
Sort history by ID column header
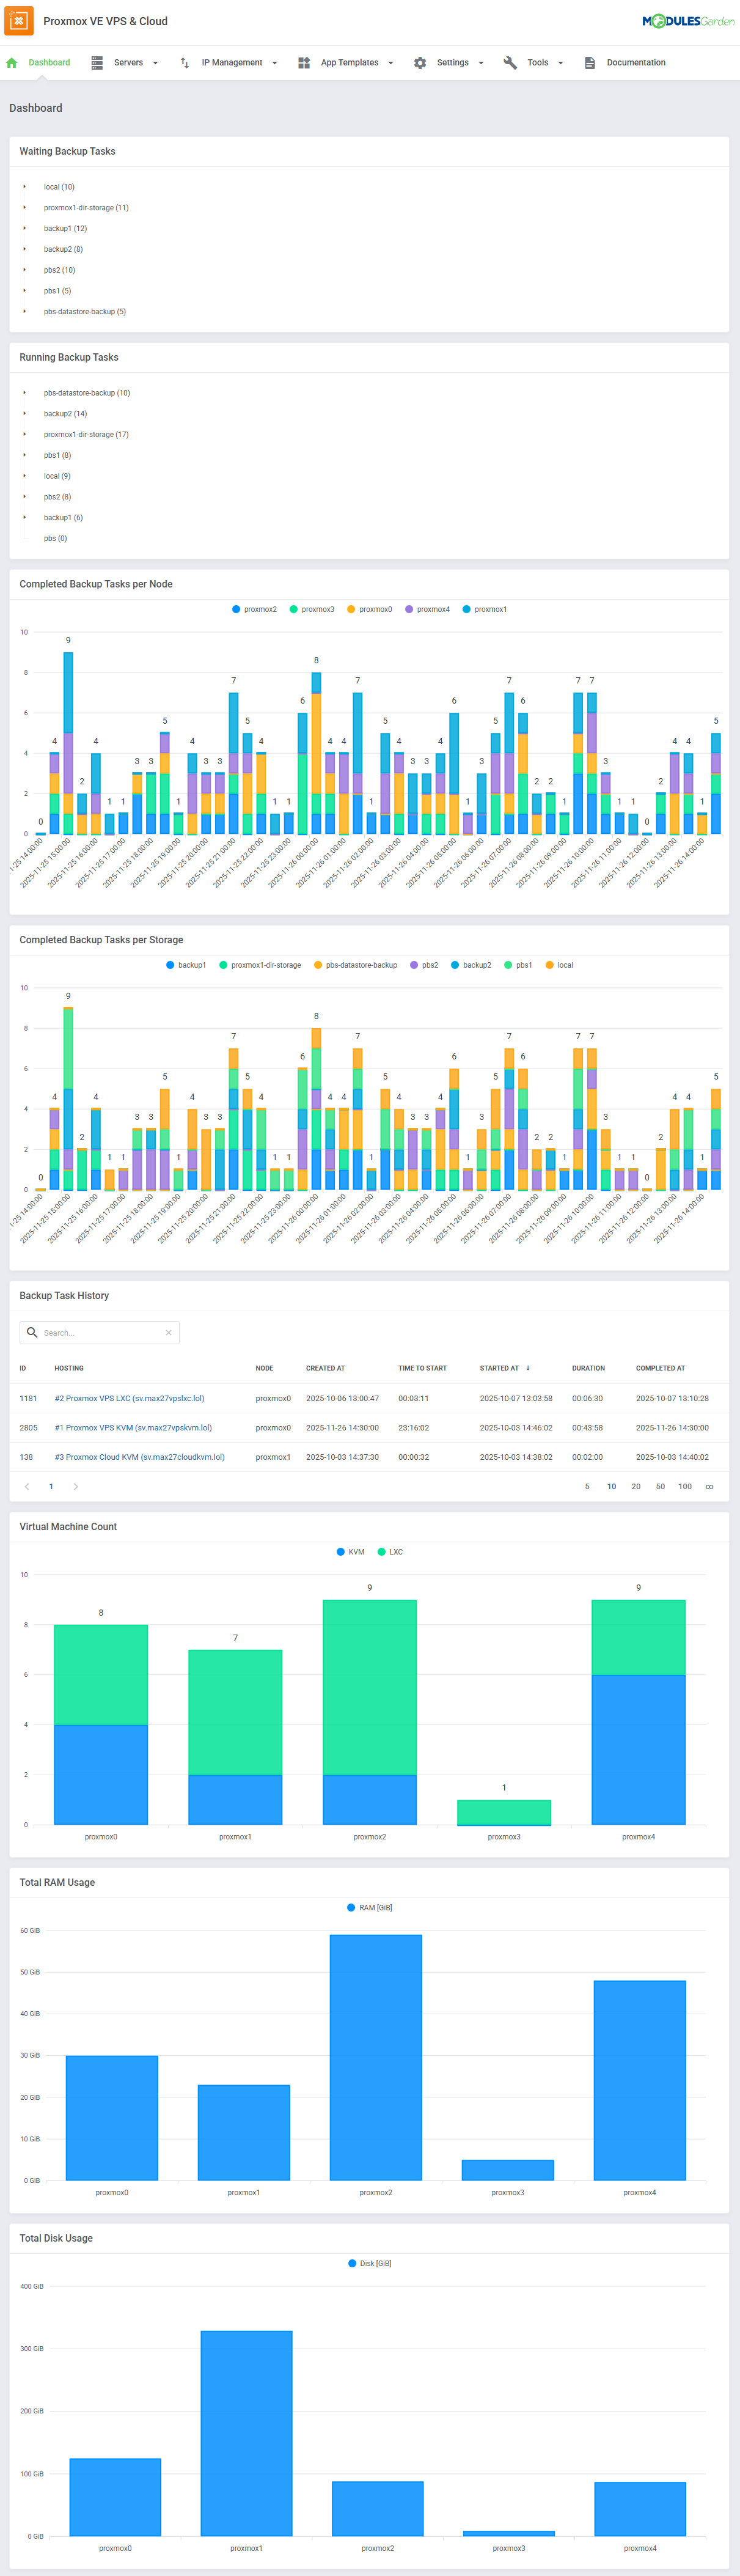pyautogui.click(x=23, y=1368)
